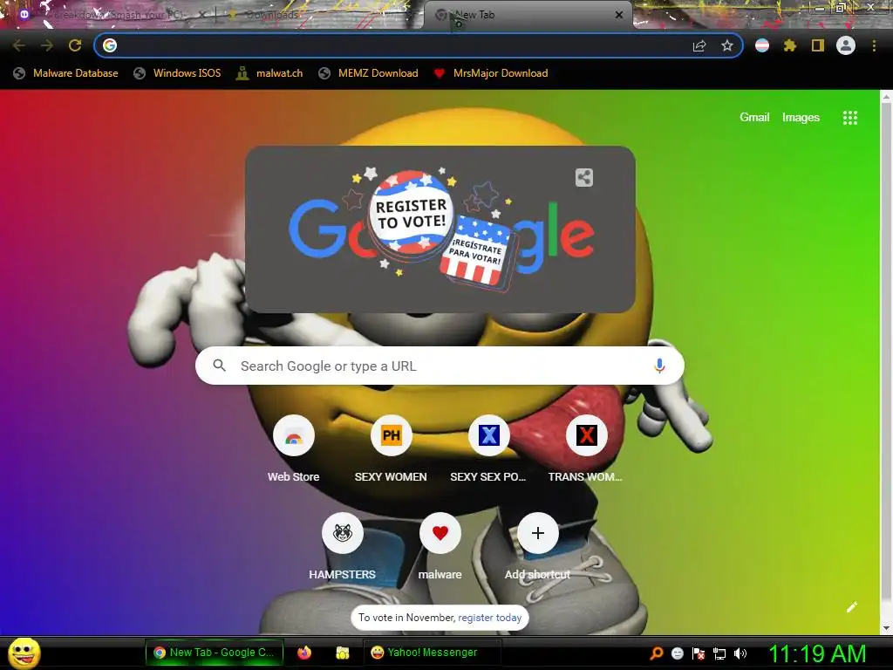Screen dimensions: 893x670
Task: Open the yellow folder taskbar icon
Action: (x=342, y=653)
